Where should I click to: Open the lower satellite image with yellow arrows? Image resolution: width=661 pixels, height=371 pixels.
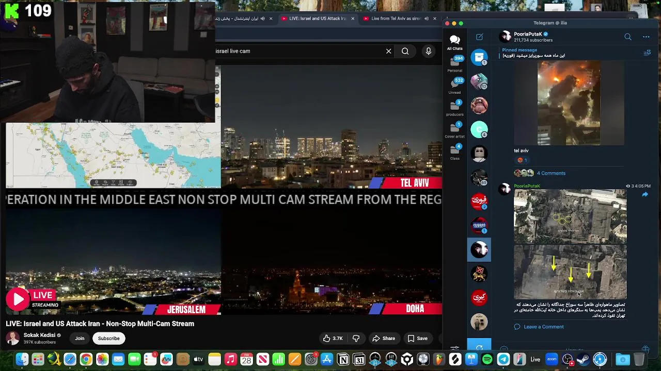click(x=570, y=272)
